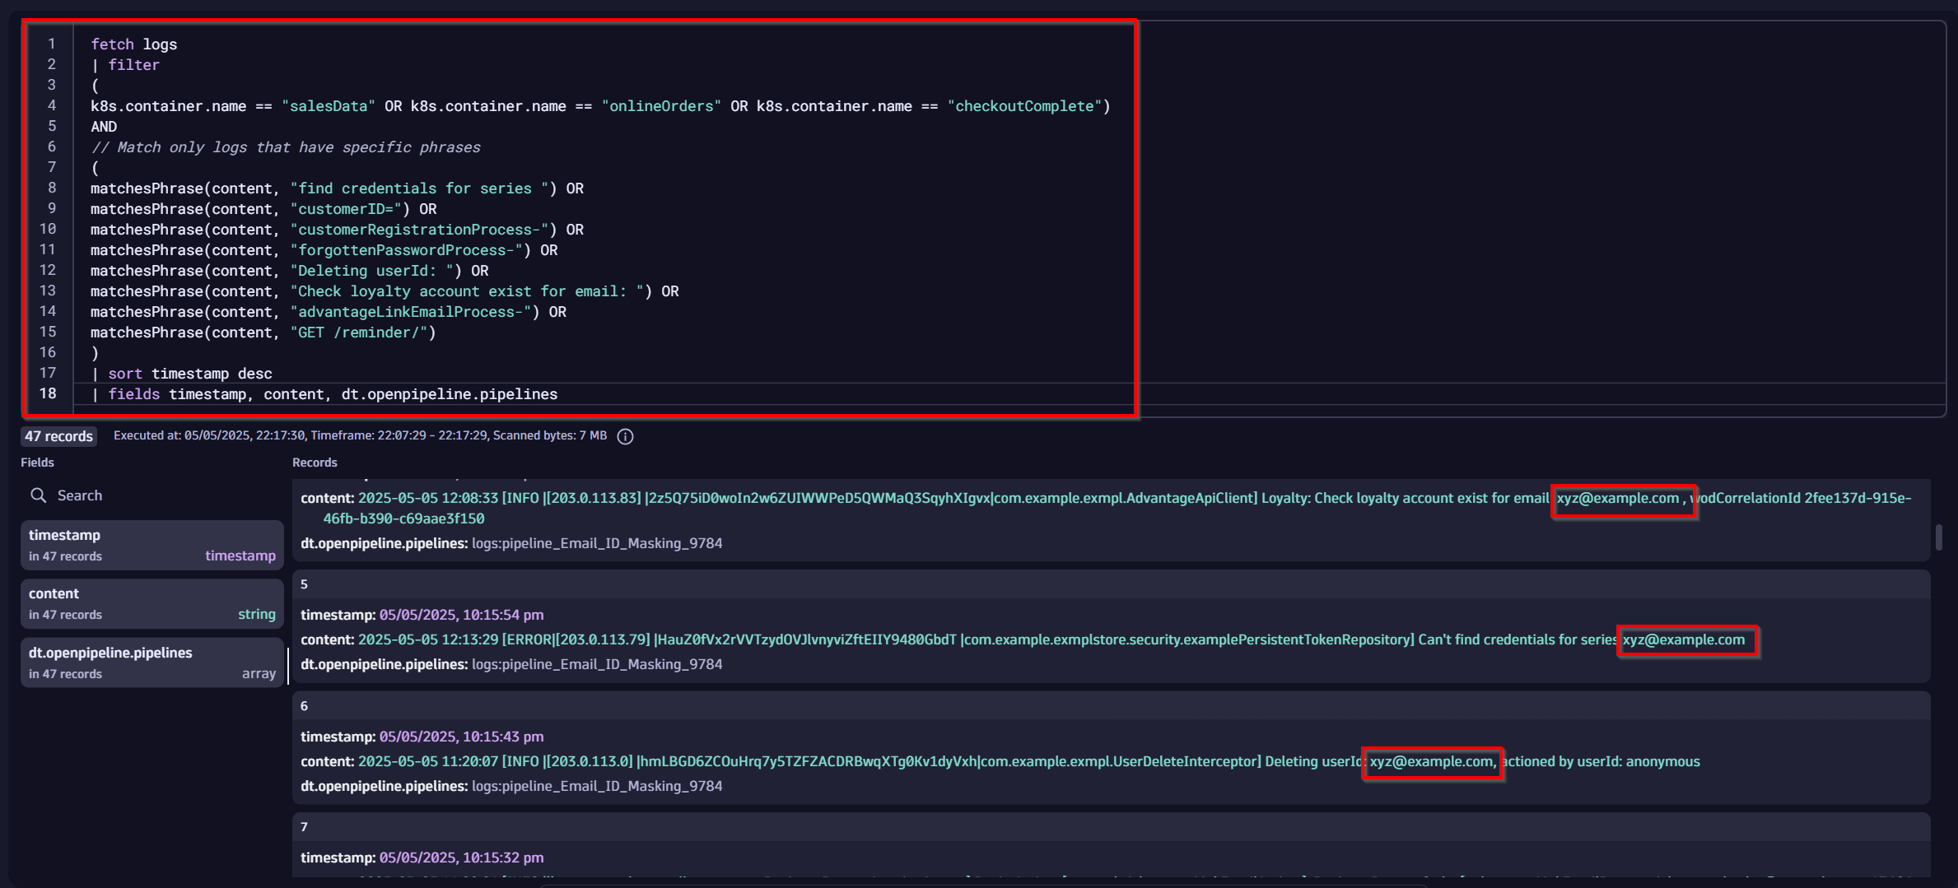Viewport: 1958px width, 888px height.
Task: Click line number 17 in editor gutter
Action: [x=48, y=373]
